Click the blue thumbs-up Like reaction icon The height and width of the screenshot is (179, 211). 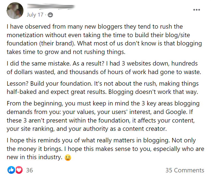[11, 170]
